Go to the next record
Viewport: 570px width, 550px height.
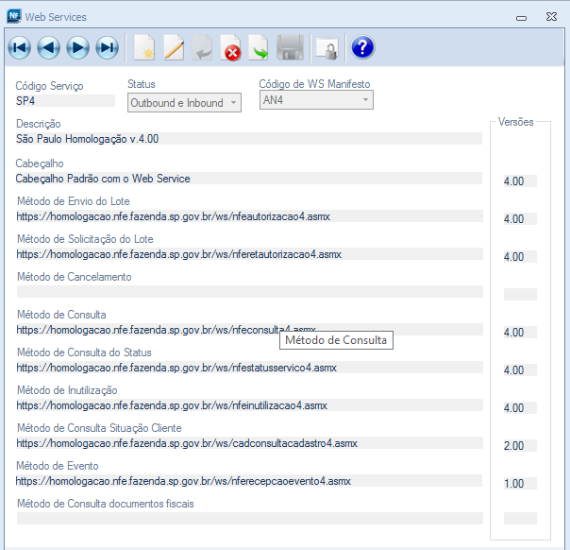(x=77, y=47)
